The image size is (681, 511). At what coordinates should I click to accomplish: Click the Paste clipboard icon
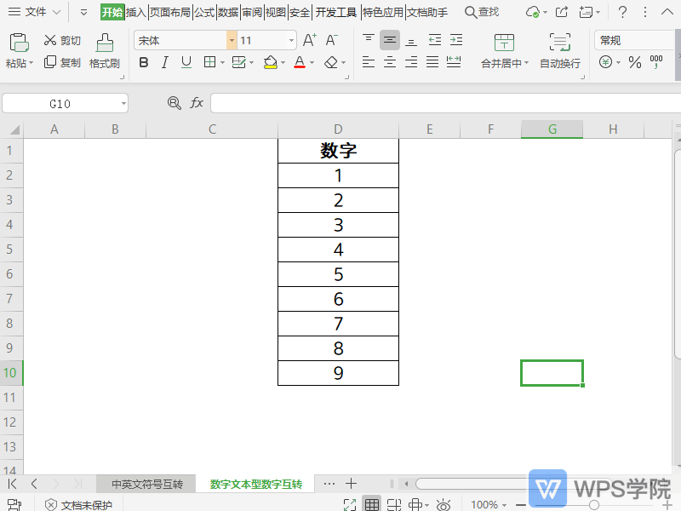point(19,43)
